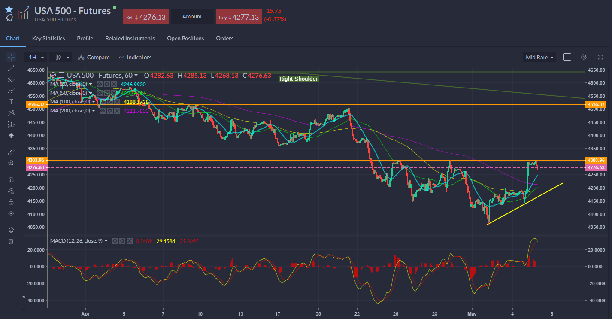Viewport: 612px width, 319px height.
Task: Toggle magnet mode in left toolbar
Action: point(11,180)
